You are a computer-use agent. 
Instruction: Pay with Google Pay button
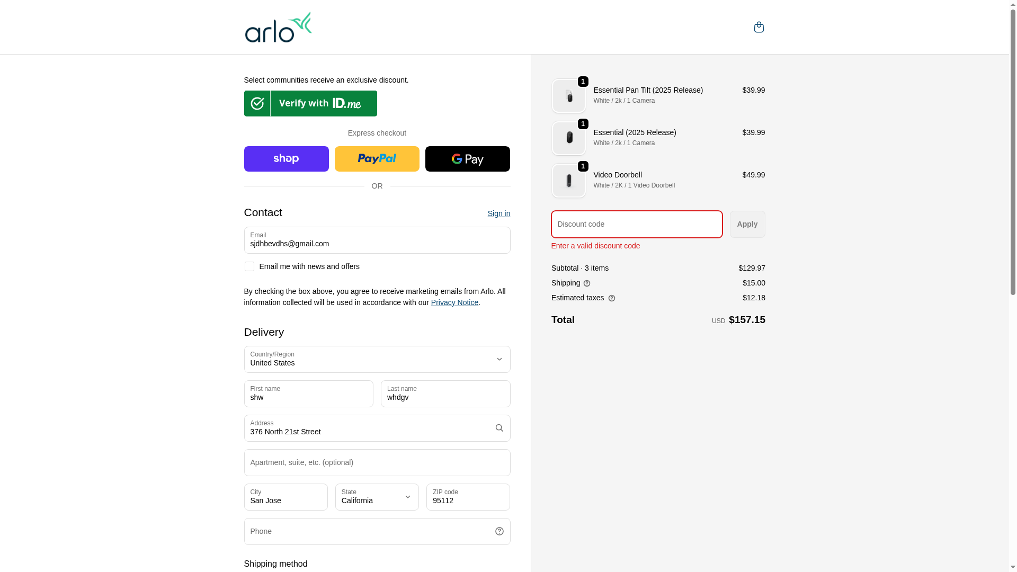point(467,159)
